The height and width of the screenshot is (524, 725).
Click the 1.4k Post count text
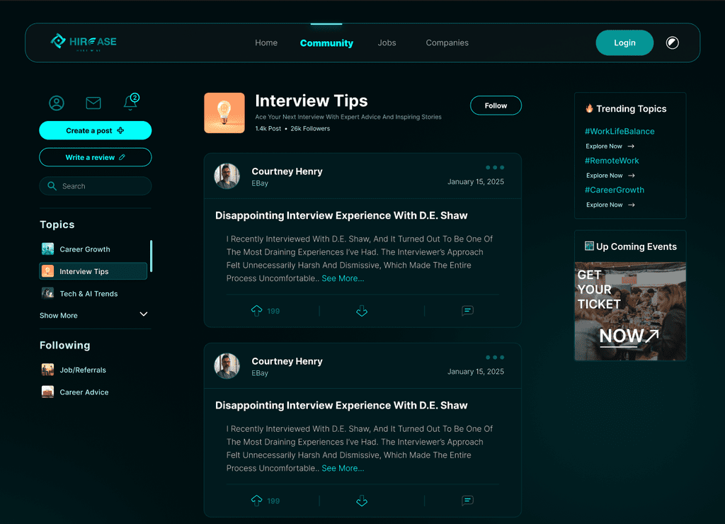click(268, 129)
